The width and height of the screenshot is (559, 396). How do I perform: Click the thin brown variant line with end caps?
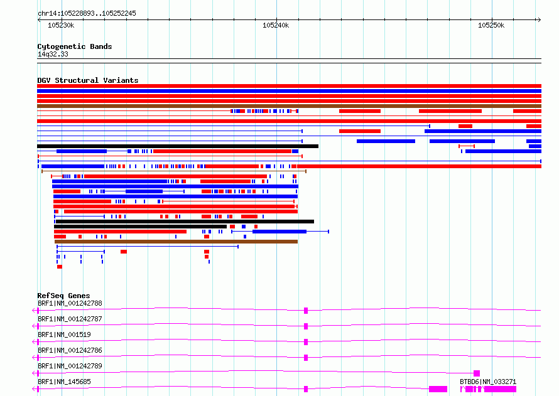click(x=174, y=171)
